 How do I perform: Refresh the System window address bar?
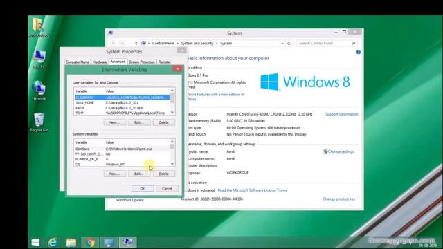tap(289, 43)
